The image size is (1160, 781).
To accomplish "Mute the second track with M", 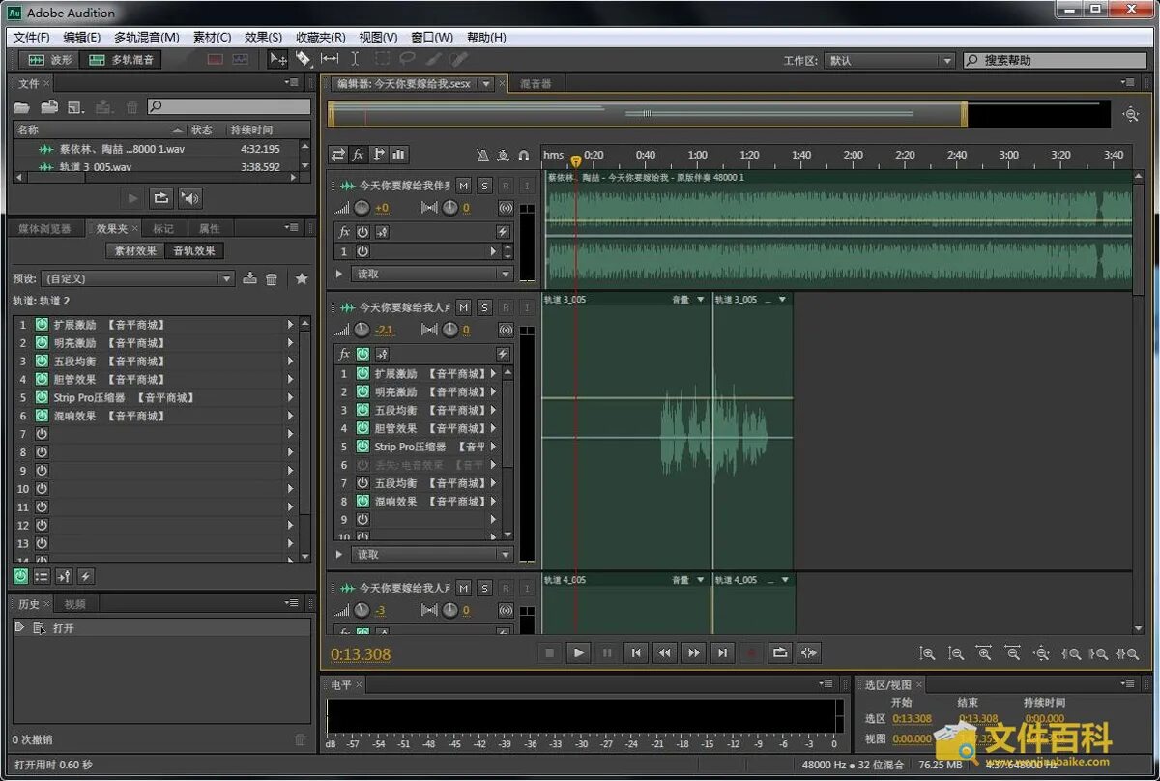I will tap(463, 307).
